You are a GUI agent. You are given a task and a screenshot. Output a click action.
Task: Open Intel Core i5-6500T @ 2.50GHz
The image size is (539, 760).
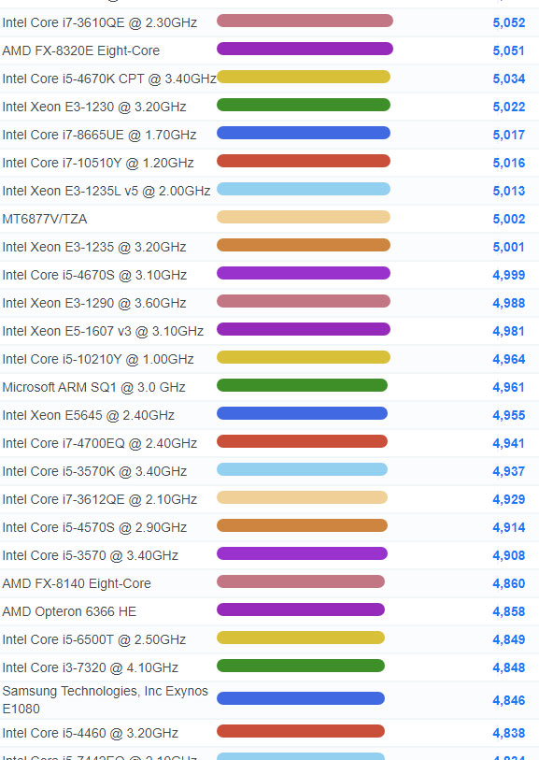(x=94, y=640)
